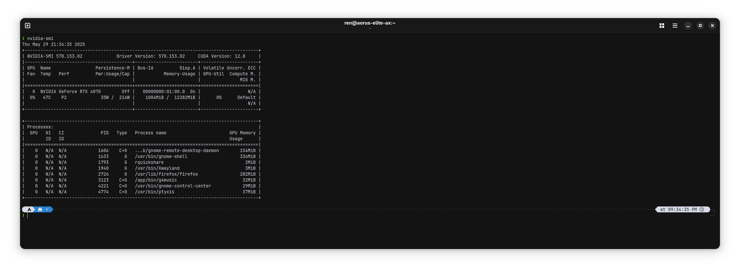Maximize the terminal window
Screen dimensions: 740x271
[x=700, y=26]
